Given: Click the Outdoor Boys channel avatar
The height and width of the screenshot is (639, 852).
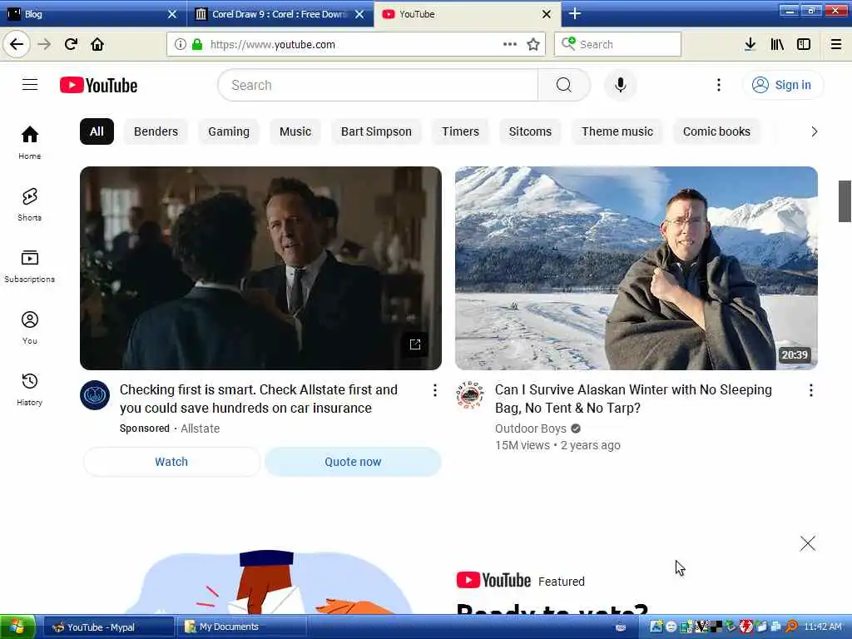Looking at the screenshot, I should coord(470,395).
